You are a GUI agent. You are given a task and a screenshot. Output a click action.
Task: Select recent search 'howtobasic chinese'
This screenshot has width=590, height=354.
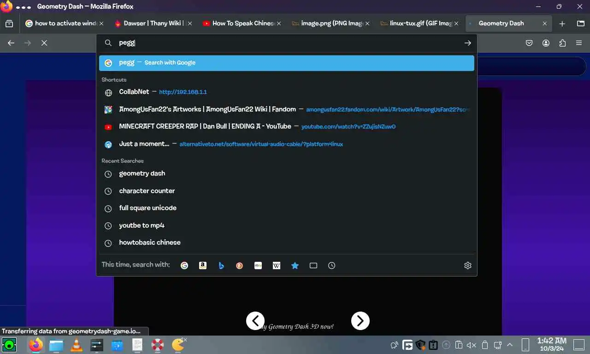coord(287,243)
